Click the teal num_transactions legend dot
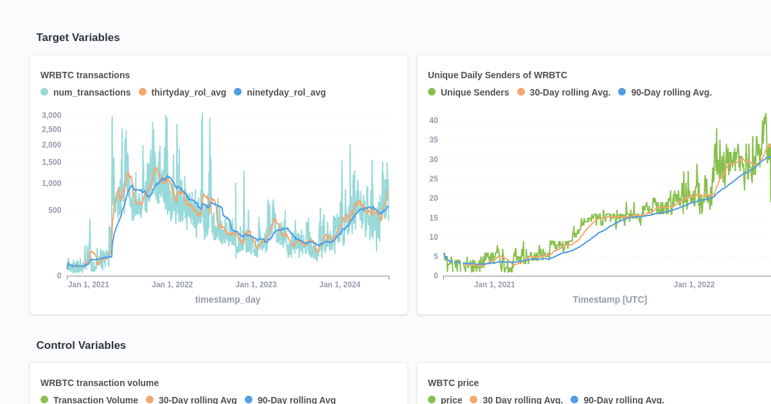Viewport: 771px width, 404px height. 44,92
